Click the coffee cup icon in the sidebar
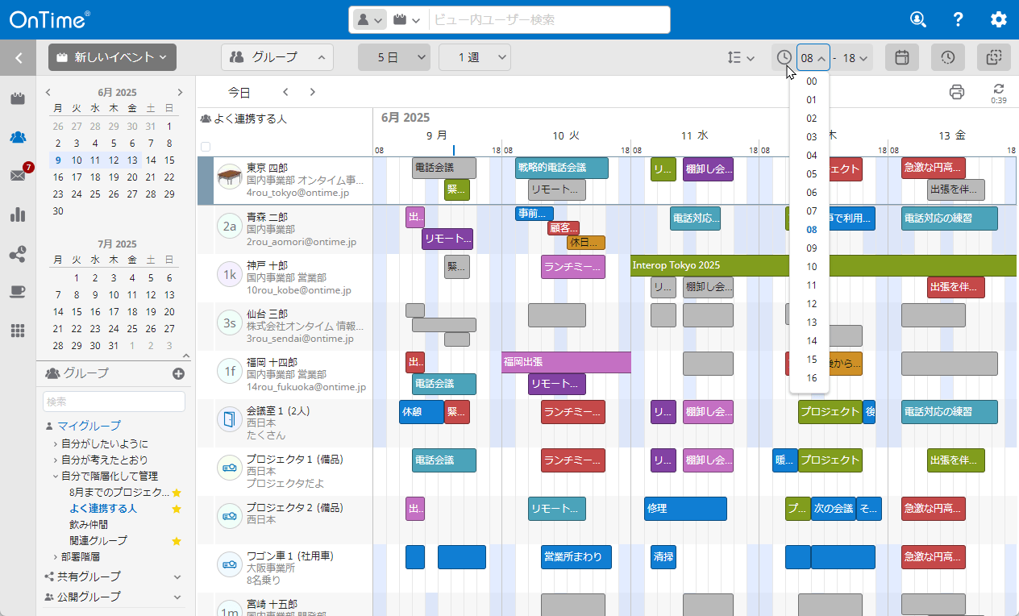The image size is (1019, 616). 18,292
